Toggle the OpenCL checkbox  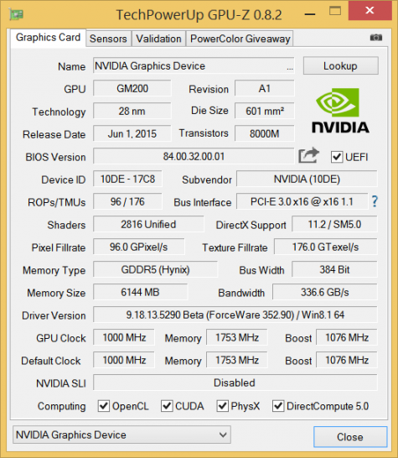tap(104, 406)
